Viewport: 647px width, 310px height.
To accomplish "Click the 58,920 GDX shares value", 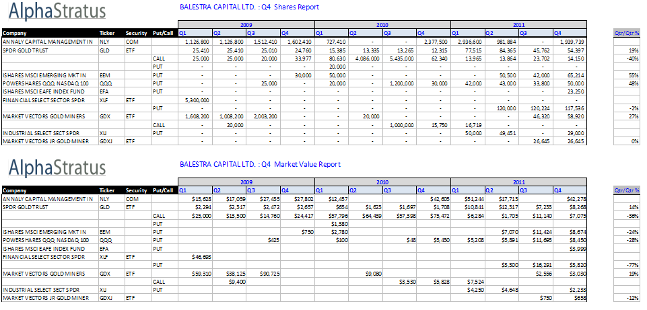I will (570, 116).
